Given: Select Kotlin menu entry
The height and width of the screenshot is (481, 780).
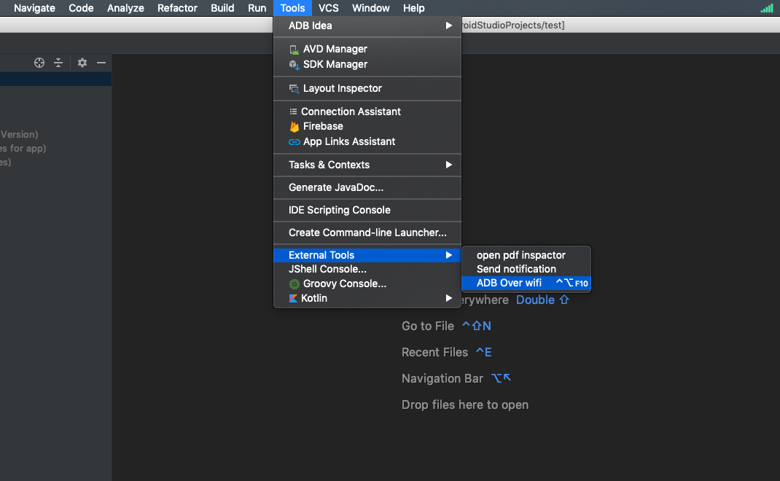Looking at the screenshot, I should tap(367, 298).
